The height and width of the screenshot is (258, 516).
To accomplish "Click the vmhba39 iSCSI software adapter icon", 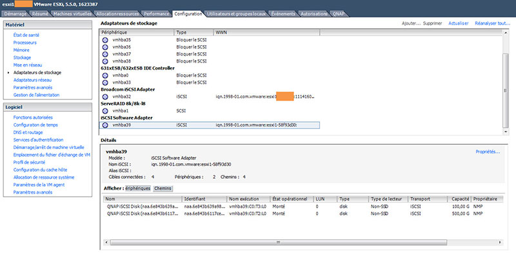I will [105, 125].
